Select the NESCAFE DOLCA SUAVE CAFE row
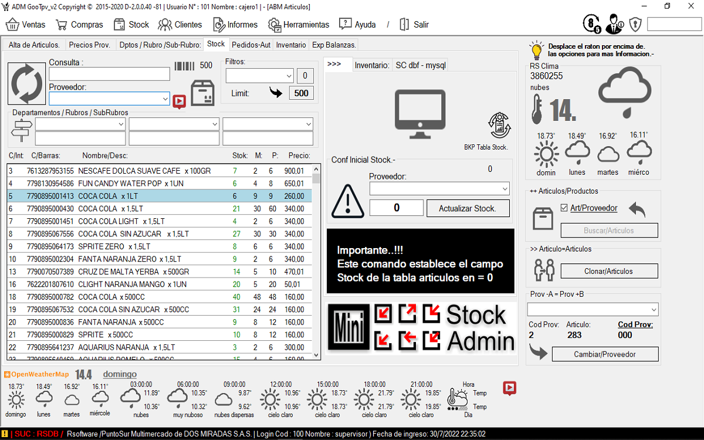This screenshot has width=704, height=440. 160,171
